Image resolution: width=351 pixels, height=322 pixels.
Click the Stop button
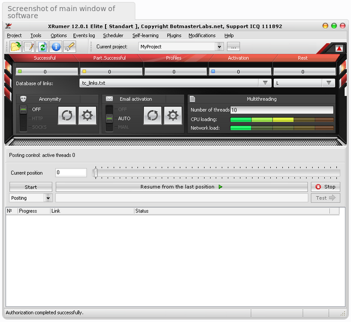tap(325, 187)
